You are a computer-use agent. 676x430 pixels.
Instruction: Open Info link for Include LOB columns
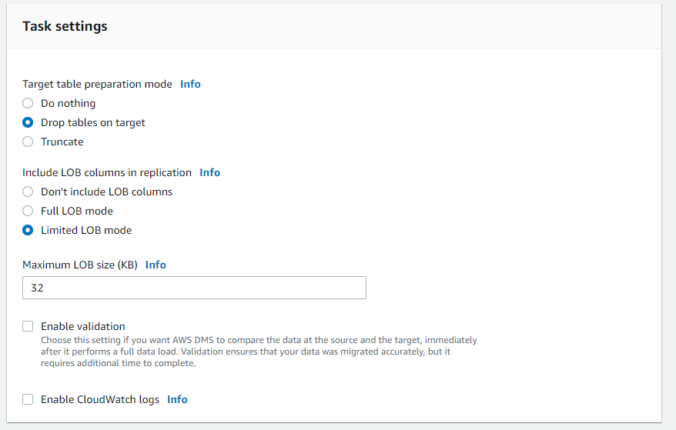click(x=209, y=172)
